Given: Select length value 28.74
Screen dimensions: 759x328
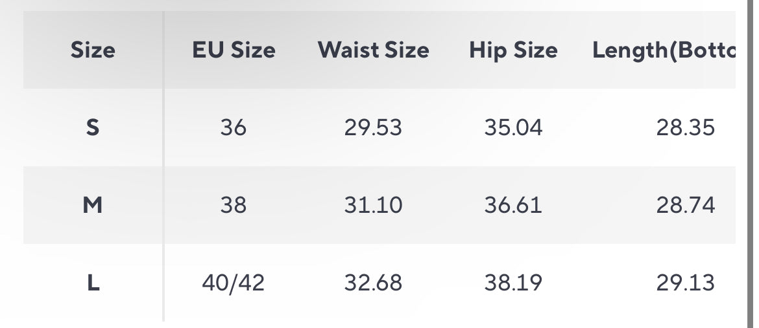Looking at the screenshot, I should pyautogui.click(x=686, y=205).
